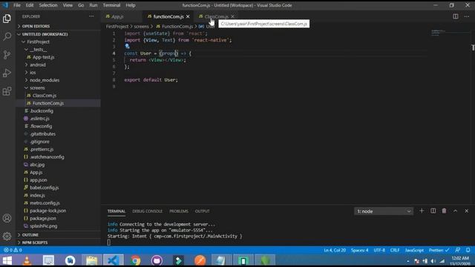Change UTF-8 encoding in status bar
This screenshot has width=475, height=267.
pyautogui.click(x=379, y=250)
